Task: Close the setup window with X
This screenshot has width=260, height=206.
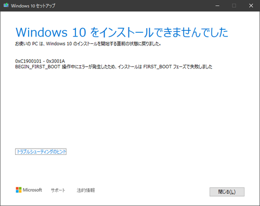Action: (251, 6)
